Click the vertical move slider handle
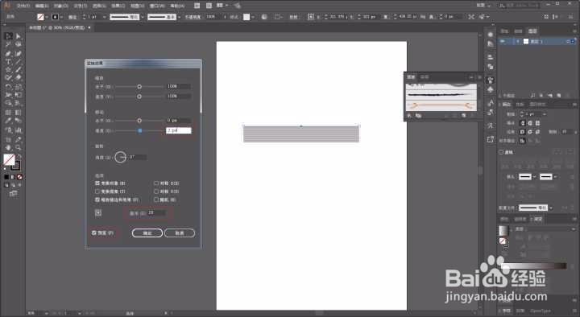This screenshot has height=317, width=580. coord(139,131)
